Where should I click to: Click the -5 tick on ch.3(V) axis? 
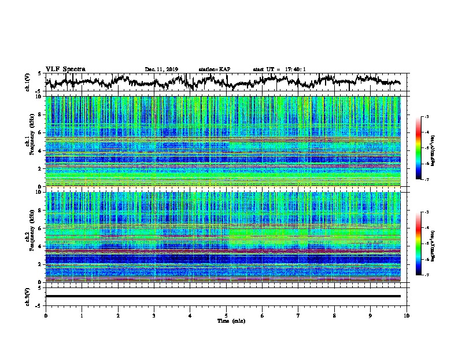[x=39, y=306]
